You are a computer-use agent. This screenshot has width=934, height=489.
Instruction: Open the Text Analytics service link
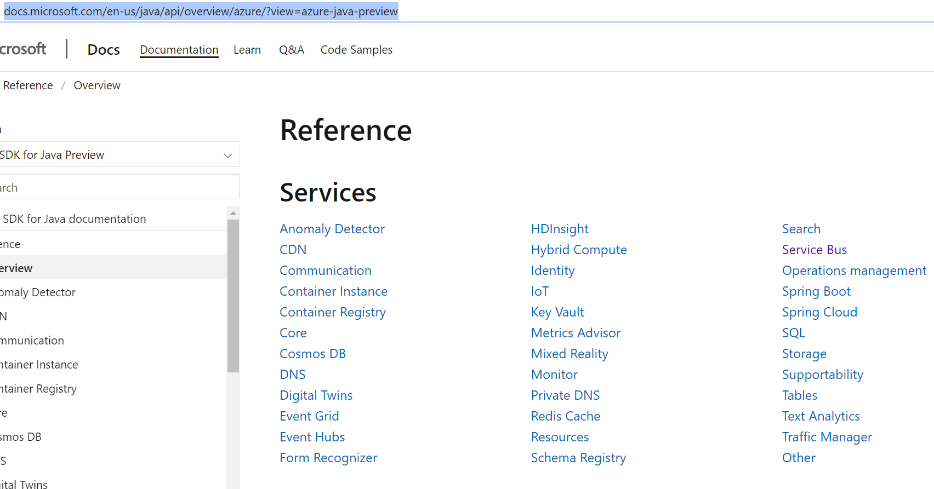tap(821, 416)
